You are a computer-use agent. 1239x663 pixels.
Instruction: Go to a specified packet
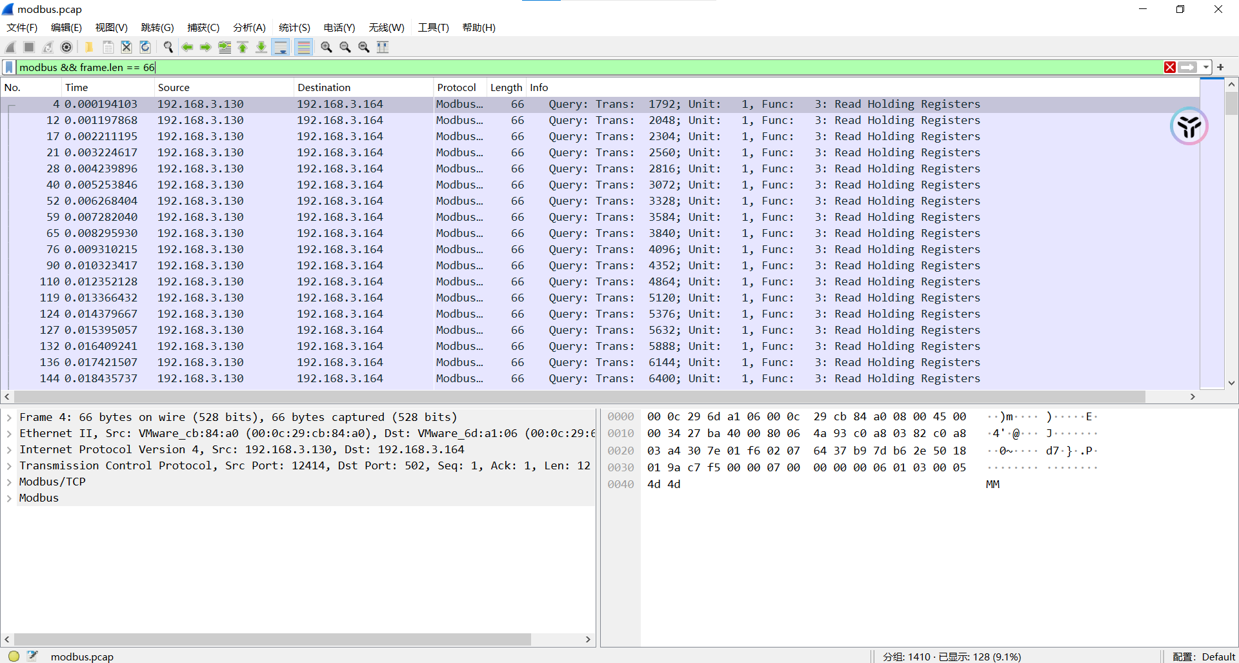tap(225, 47)
